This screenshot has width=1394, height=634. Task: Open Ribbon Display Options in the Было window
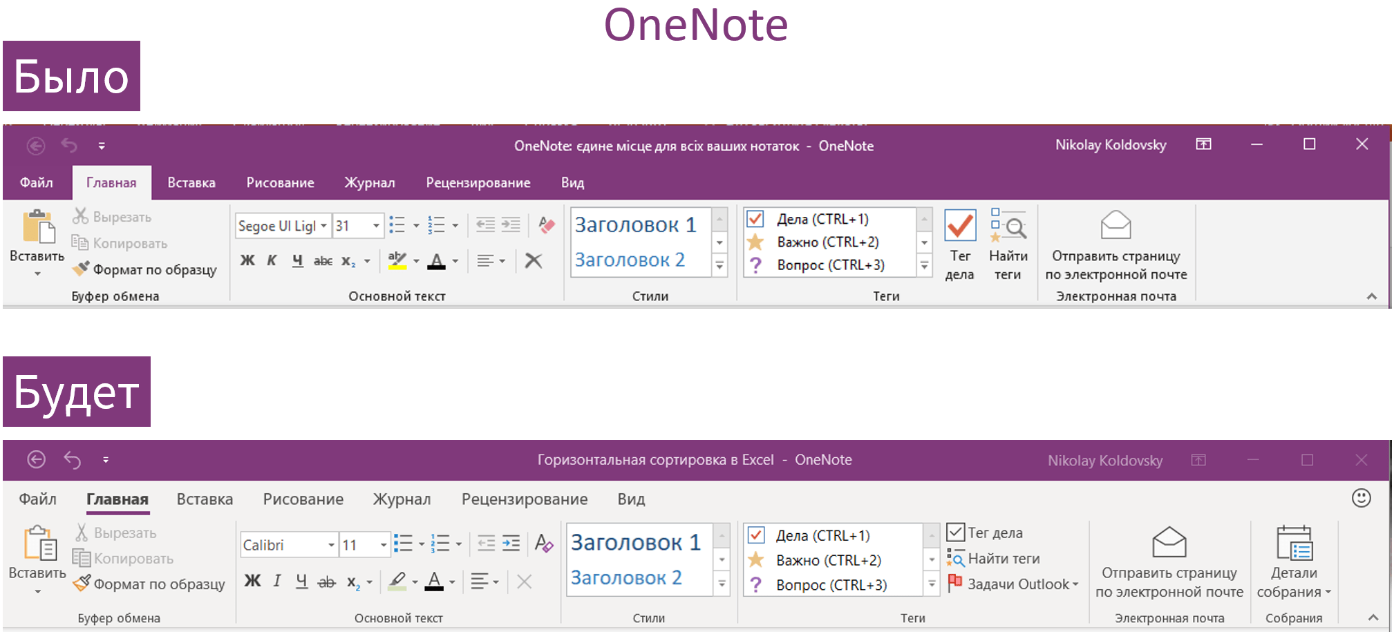tap(1204, 144)
